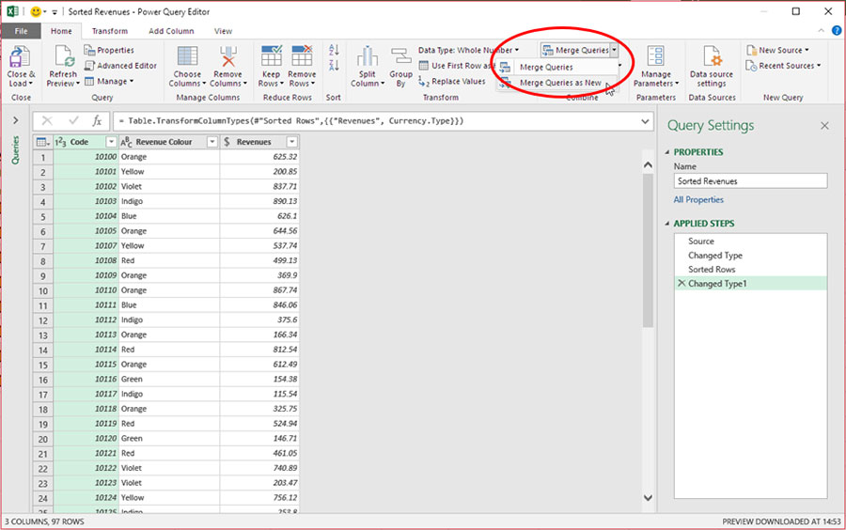Click the fx formula icon

[x=97, y=121]
